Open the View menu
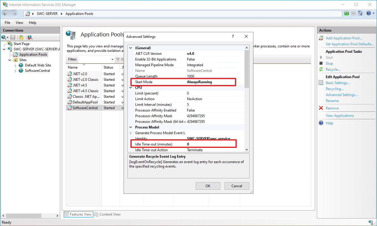This screenshot has height=226, width=377. pos(19,23)
